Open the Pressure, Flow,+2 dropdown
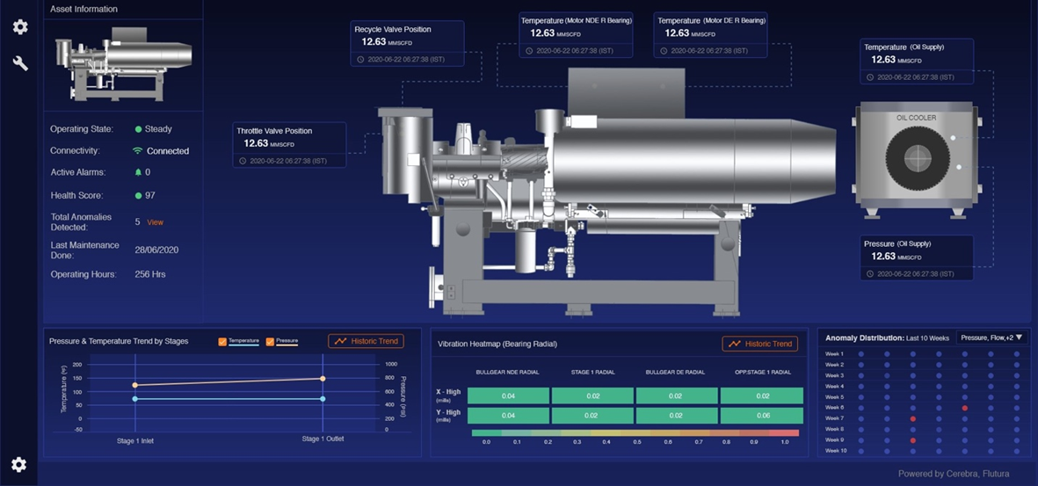 (x=991, y=337)
